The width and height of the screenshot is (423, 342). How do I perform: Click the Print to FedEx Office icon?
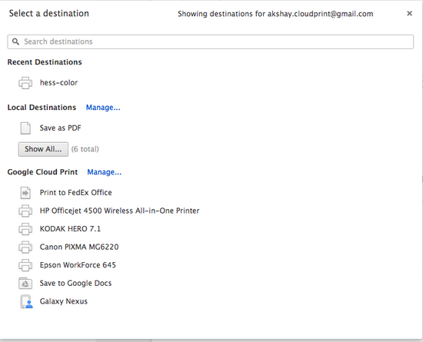pos(25,193)
